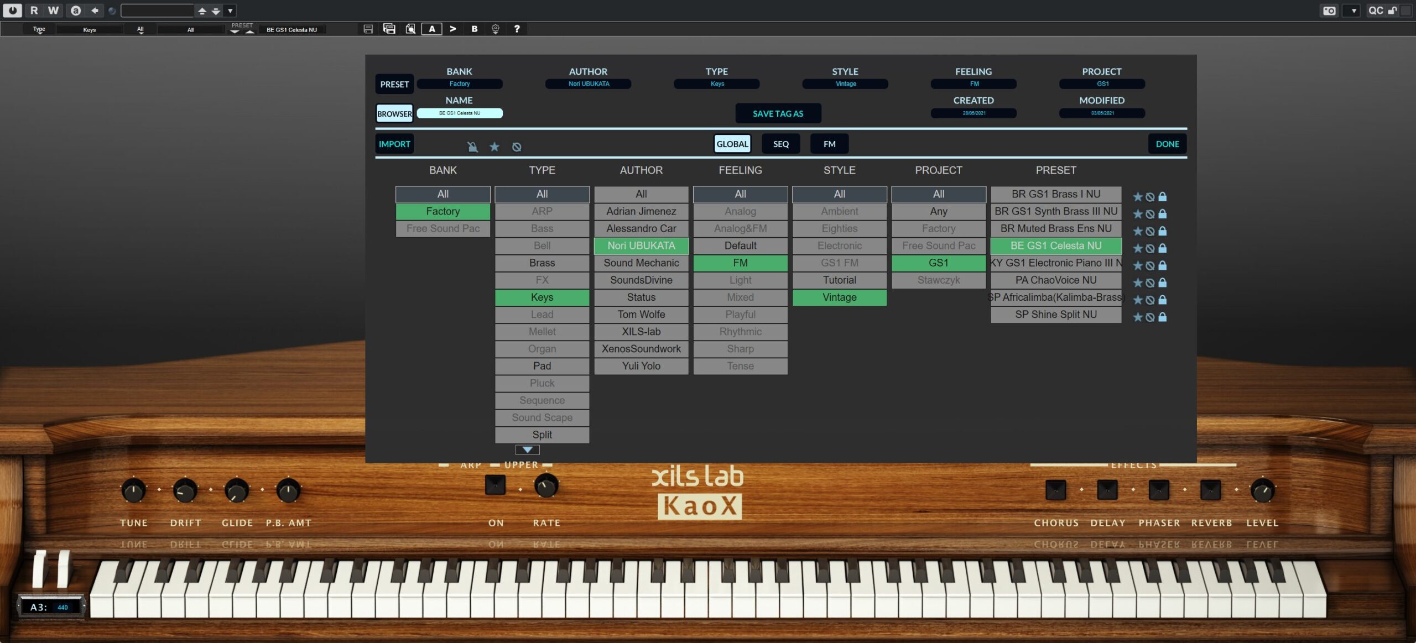The width and height of the screenshot is (1416, 643).
Task: Click the host camera snapshot icon
Action: (x=1329, y=11)
